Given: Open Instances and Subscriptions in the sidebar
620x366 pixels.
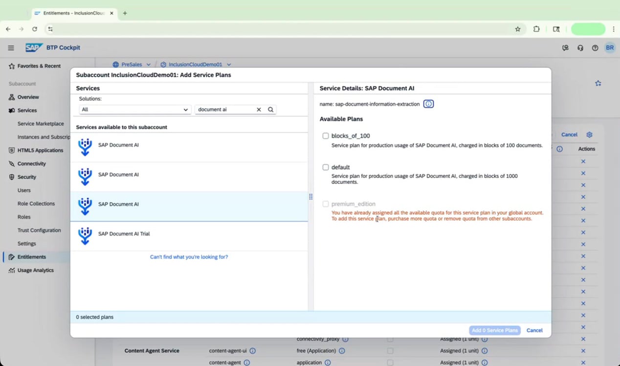Looking at the screenshot, I should [43, 137].
